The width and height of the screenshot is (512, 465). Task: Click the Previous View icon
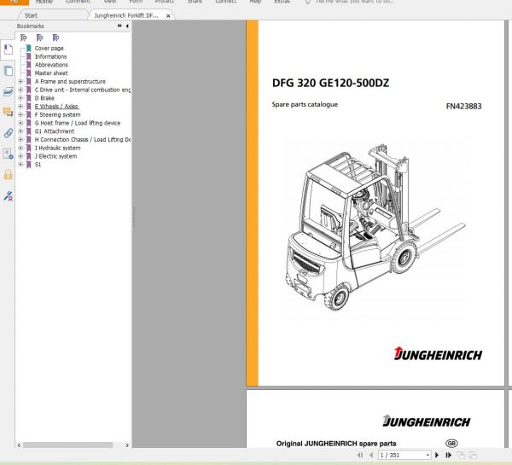click(x=461, y=455)
